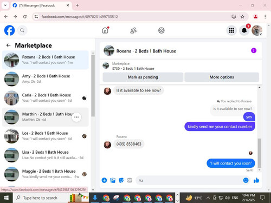Click Roxana's avatar beside the phone number
The height and width of the screenshot is (203, 271).
(107, 145)
